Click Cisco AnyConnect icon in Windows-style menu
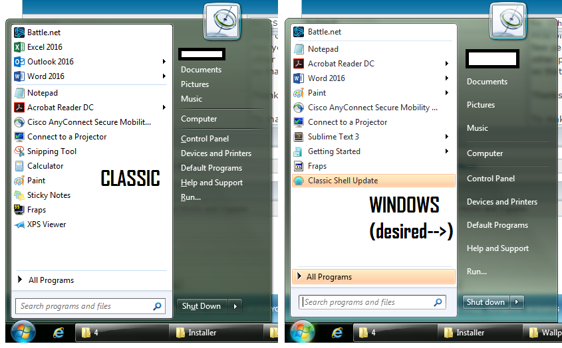The image size is (562, 348). pos(299,108)
